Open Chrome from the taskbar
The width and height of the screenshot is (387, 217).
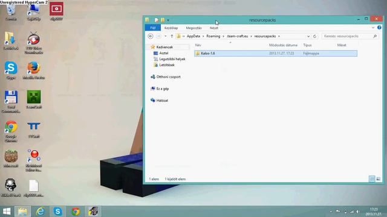coord(76,212)
